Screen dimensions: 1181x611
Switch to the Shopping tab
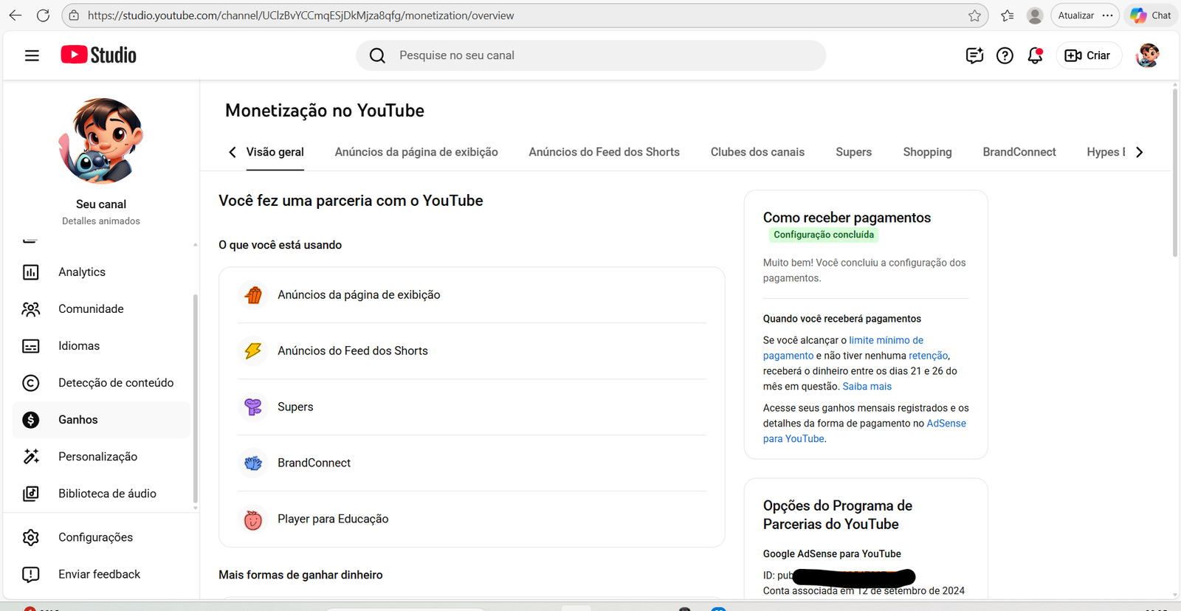pos(927,152)
